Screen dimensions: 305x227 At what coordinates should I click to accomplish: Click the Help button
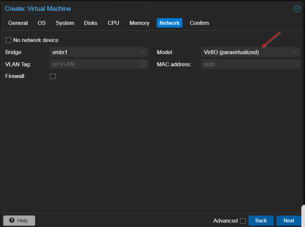pyautogui.click(x=19, y=220)
